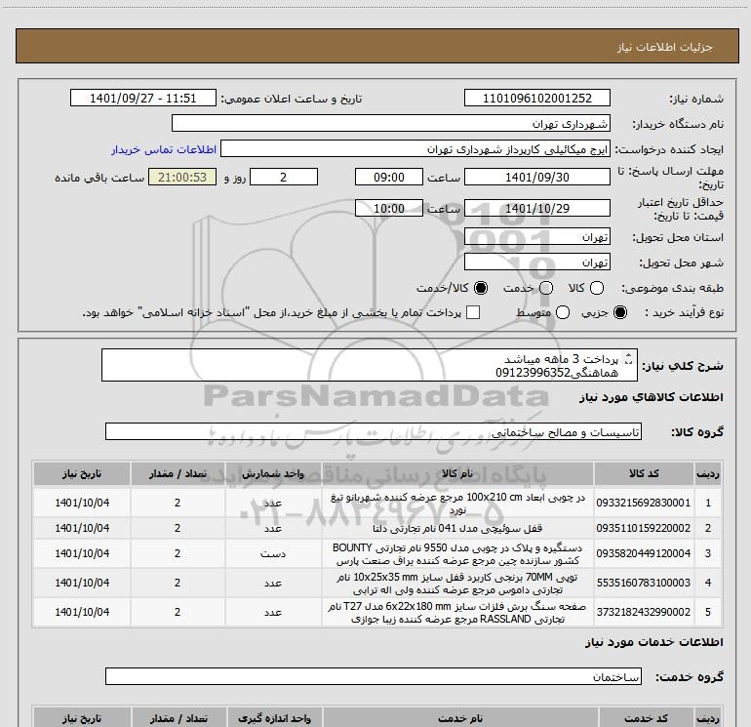Click the countdown timer 21:00:53
The image size is (751, 727).
(x=182, y=177)
